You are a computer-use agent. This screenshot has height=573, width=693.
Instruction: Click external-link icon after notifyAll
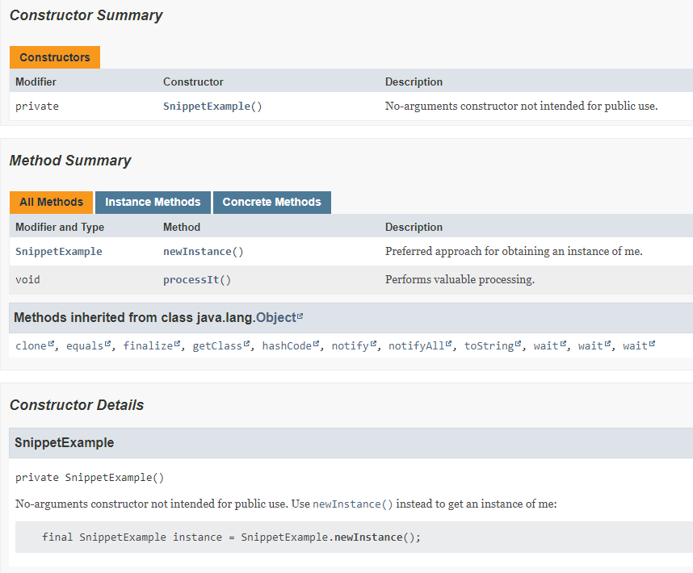point(450,345)
